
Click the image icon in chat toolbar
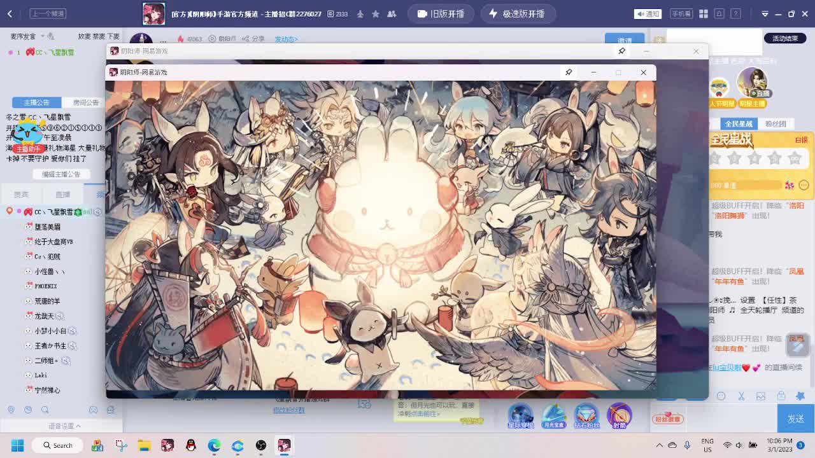[x=761, y=396]
